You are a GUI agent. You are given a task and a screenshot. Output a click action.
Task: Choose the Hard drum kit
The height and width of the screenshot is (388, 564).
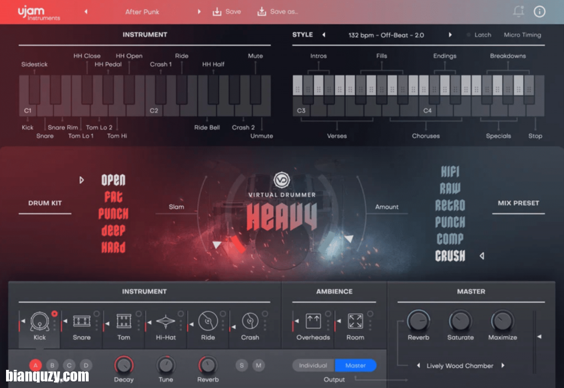[x=113, y=247]
